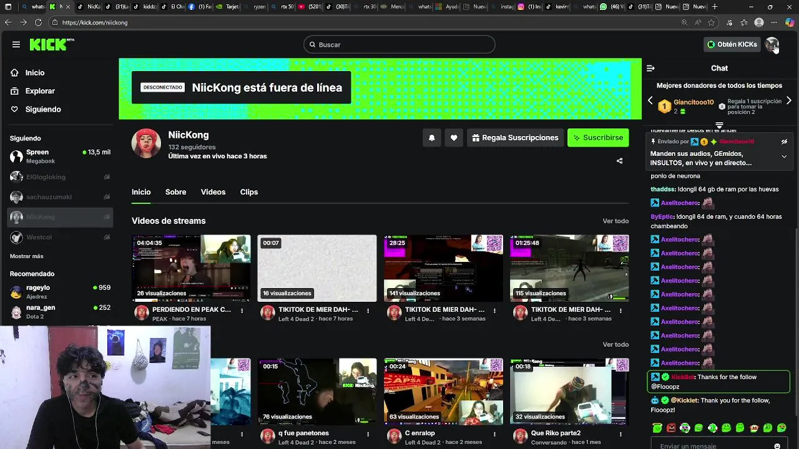Open the 28:25 video with 141 visualizaciones

(443, 268)
